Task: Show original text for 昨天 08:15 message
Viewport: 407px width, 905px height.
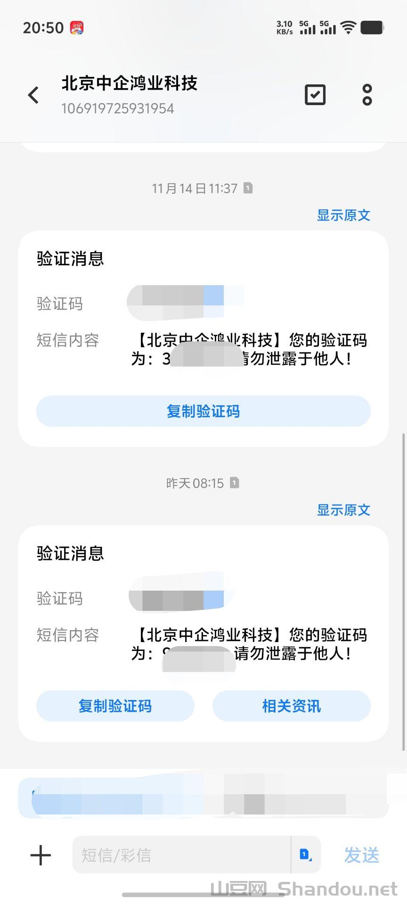Action: point(343,510)
